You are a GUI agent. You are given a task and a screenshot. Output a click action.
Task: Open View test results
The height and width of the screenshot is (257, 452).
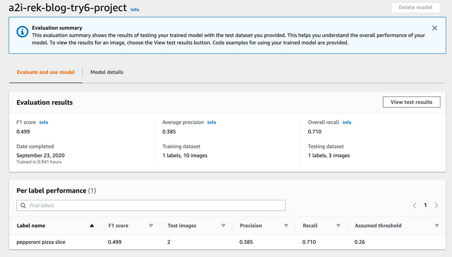click(411, 102)
